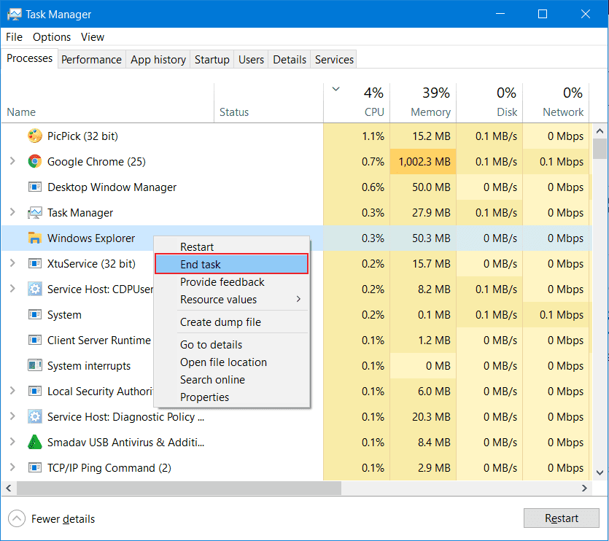Expand the Smadav USB Antivirus group
This screenshot has height=541, width=609.
pyautogui.click(x=12, y=442)
